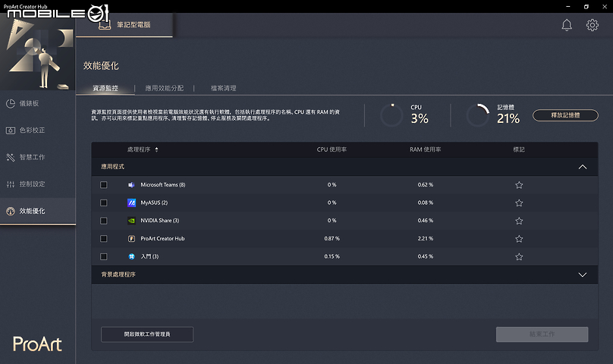Click the 0.15 % CPU usage value

[332, 256]
